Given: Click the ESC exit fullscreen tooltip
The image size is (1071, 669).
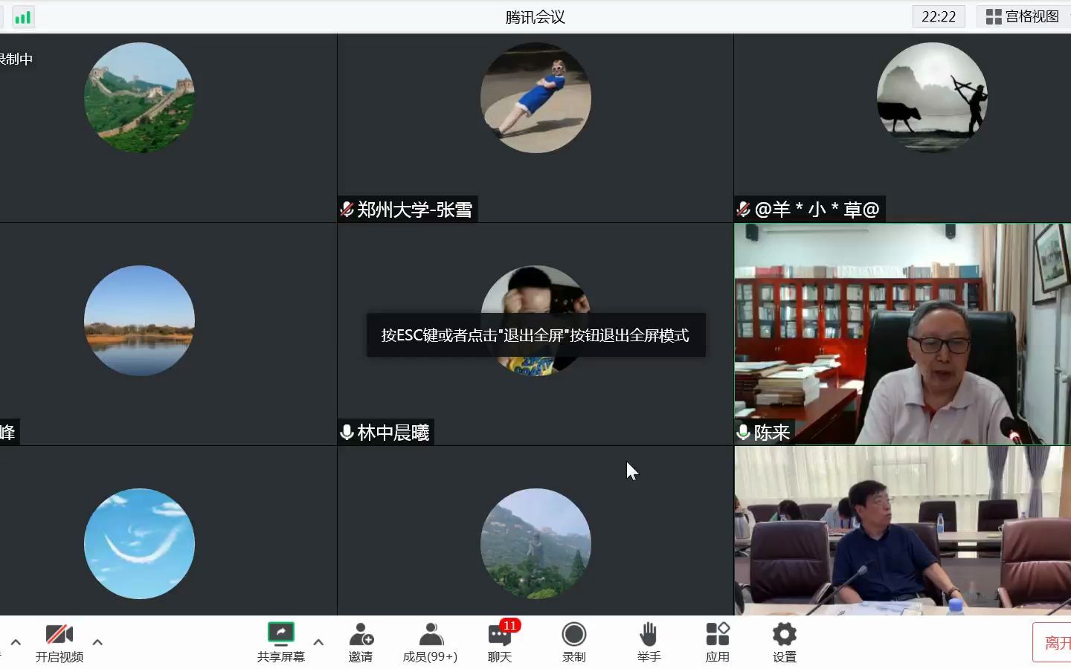Looking at the screenshot, I should (535, 335).
